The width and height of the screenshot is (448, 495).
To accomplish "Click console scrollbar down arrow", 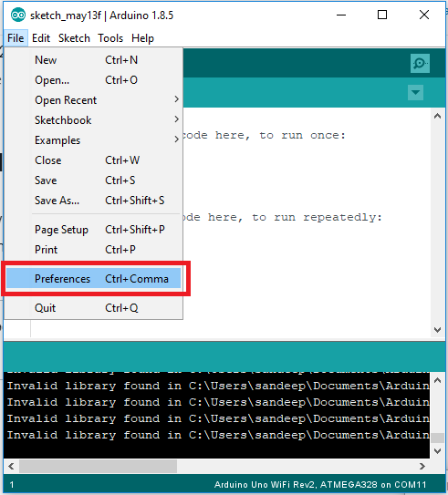I will (x=438, y=451).
